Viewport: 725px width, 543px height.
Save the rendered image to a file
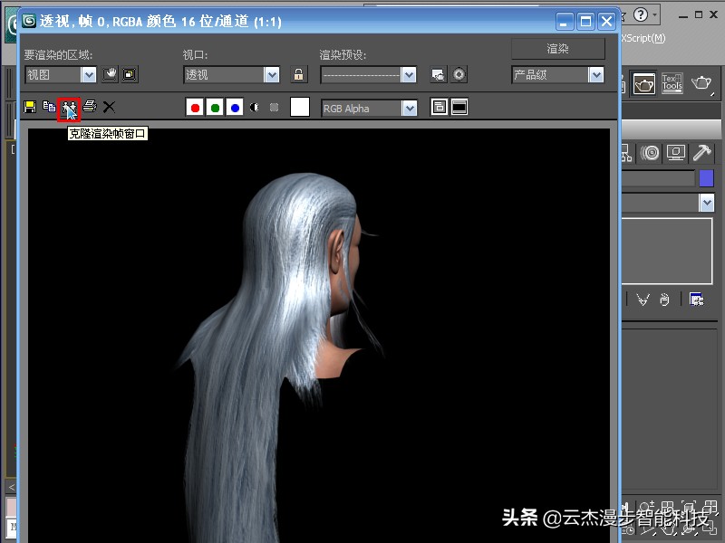(29, 107)
